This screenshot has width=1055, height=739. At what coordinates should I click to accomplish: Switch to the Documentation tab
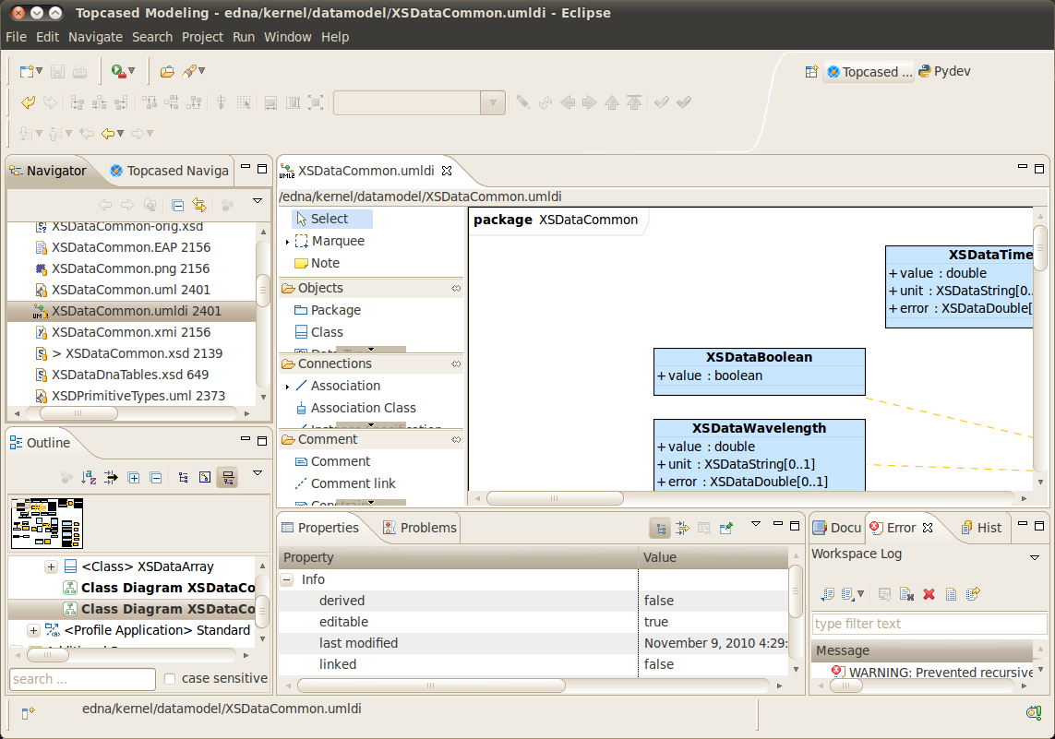[x=837, y=528]
